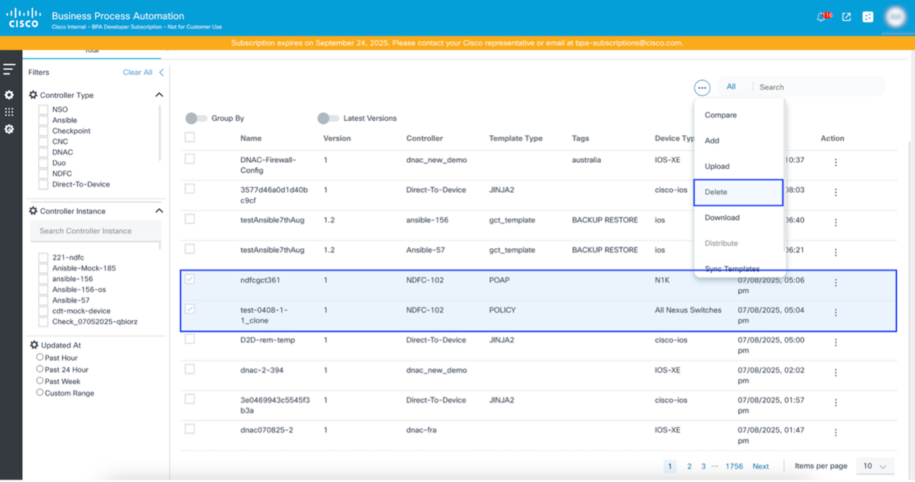Open action menu for DNAC-Firewall-Config row
This screenshot has height=482, width=915.
point(835,163)
